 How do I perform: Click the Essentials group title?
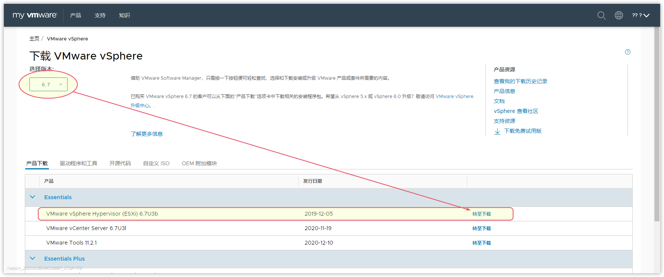[x=58, y=197]
